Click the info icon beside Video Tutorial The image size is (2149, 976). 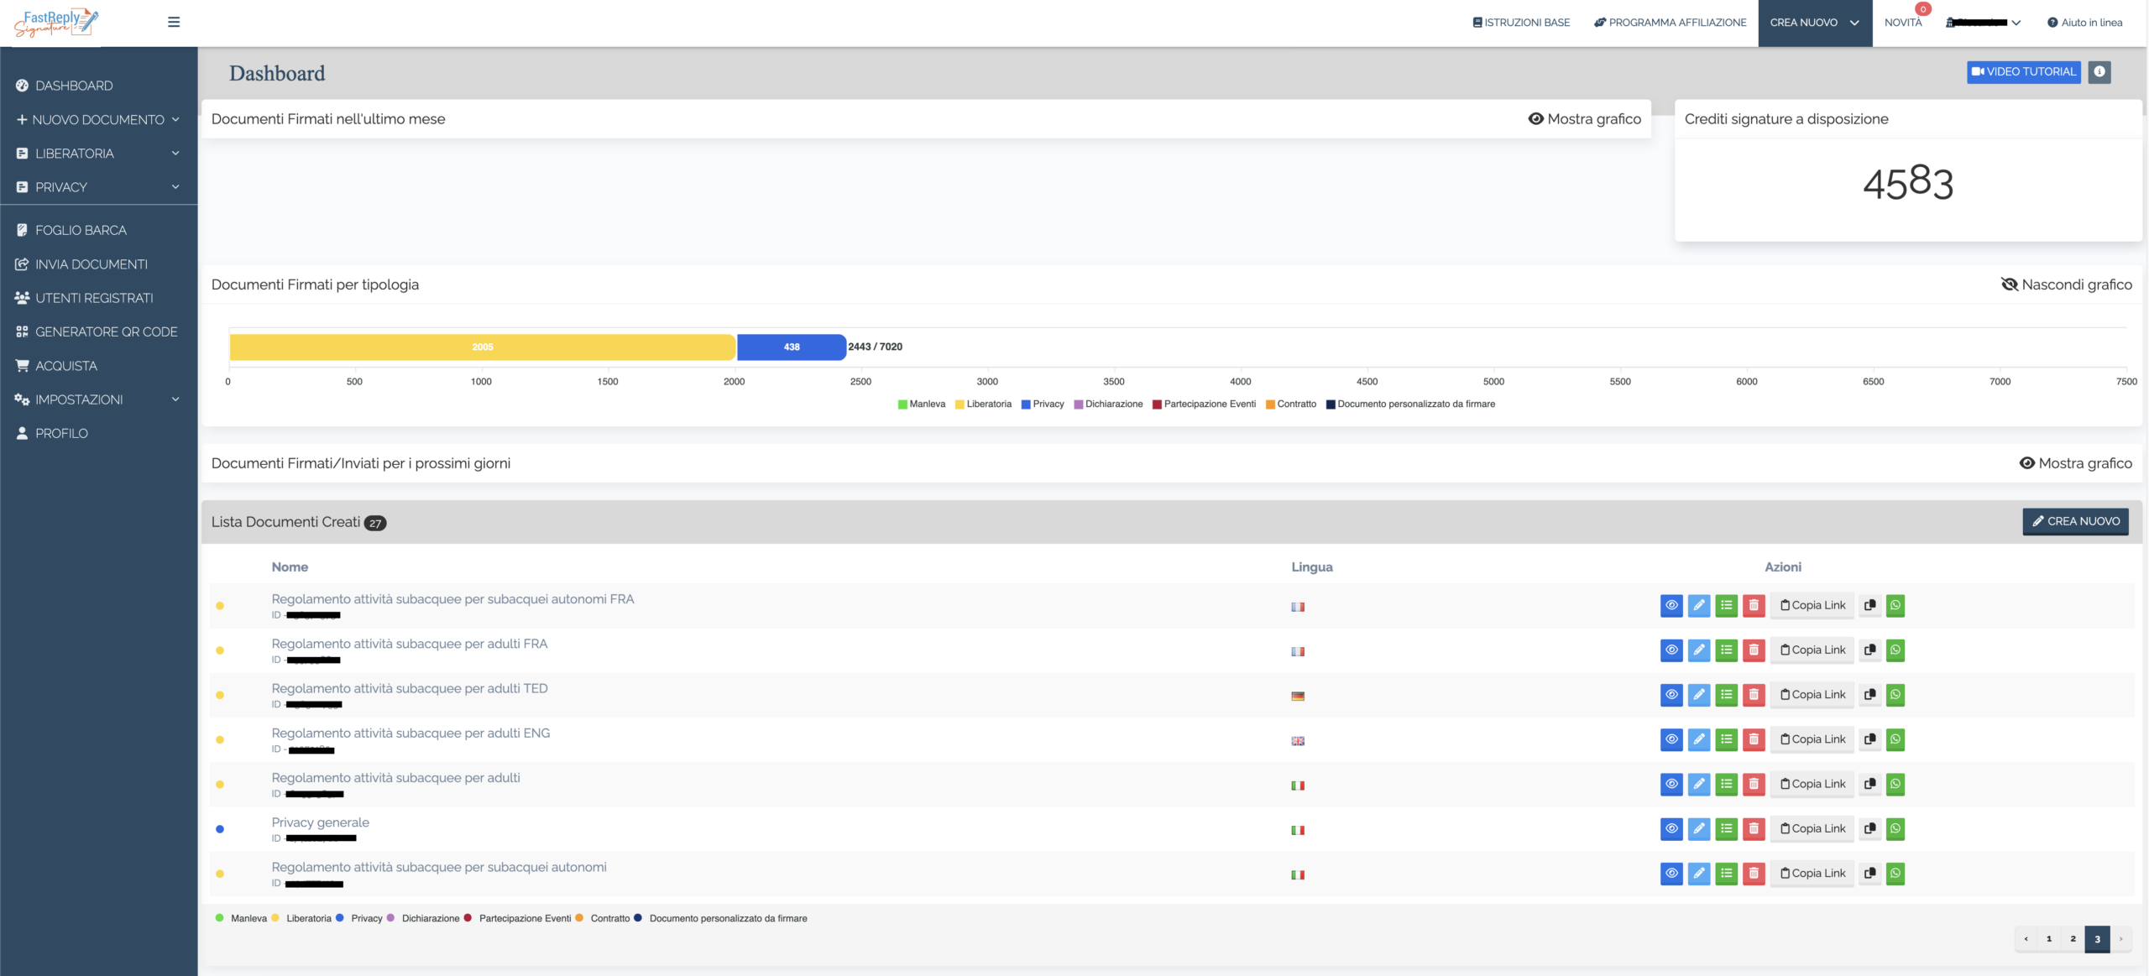[x=2099, y=72]
